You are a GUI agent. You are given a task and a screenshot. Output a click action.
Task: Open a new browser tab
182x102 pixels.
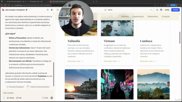[96, 1]
